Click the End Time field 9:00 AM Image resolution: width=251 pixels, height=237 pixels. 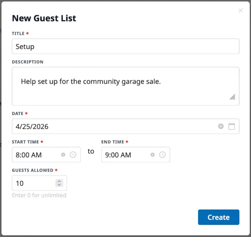click(x=136, y=155)
